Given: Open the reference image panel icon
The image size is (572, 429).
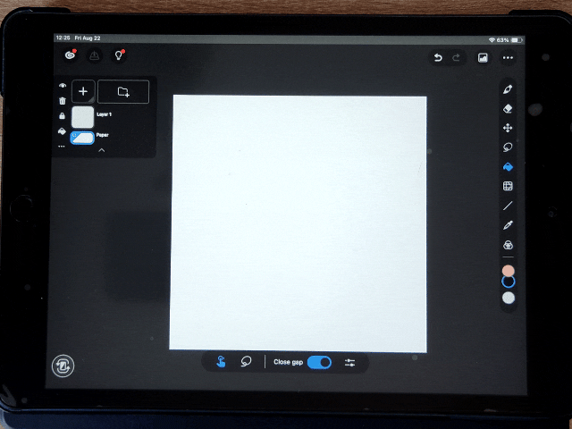Looking at the screenshot, I should [x=483, y=57].
